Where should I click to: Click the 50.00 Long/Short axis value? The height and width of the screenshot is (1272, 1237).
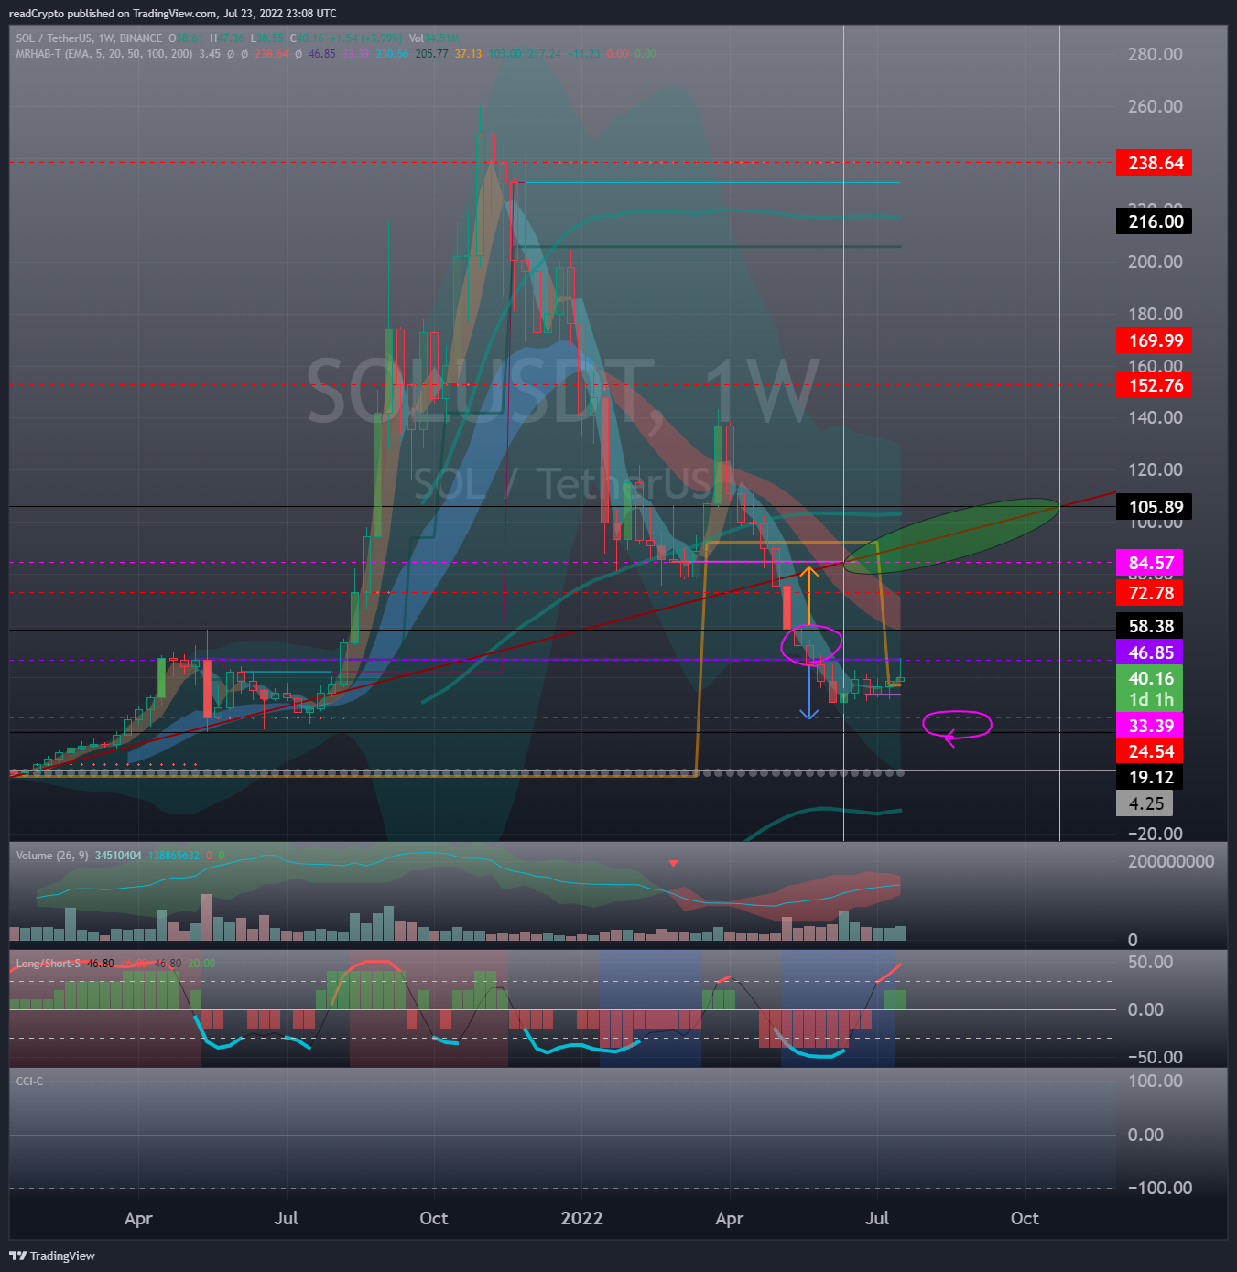coord(1150,962)
